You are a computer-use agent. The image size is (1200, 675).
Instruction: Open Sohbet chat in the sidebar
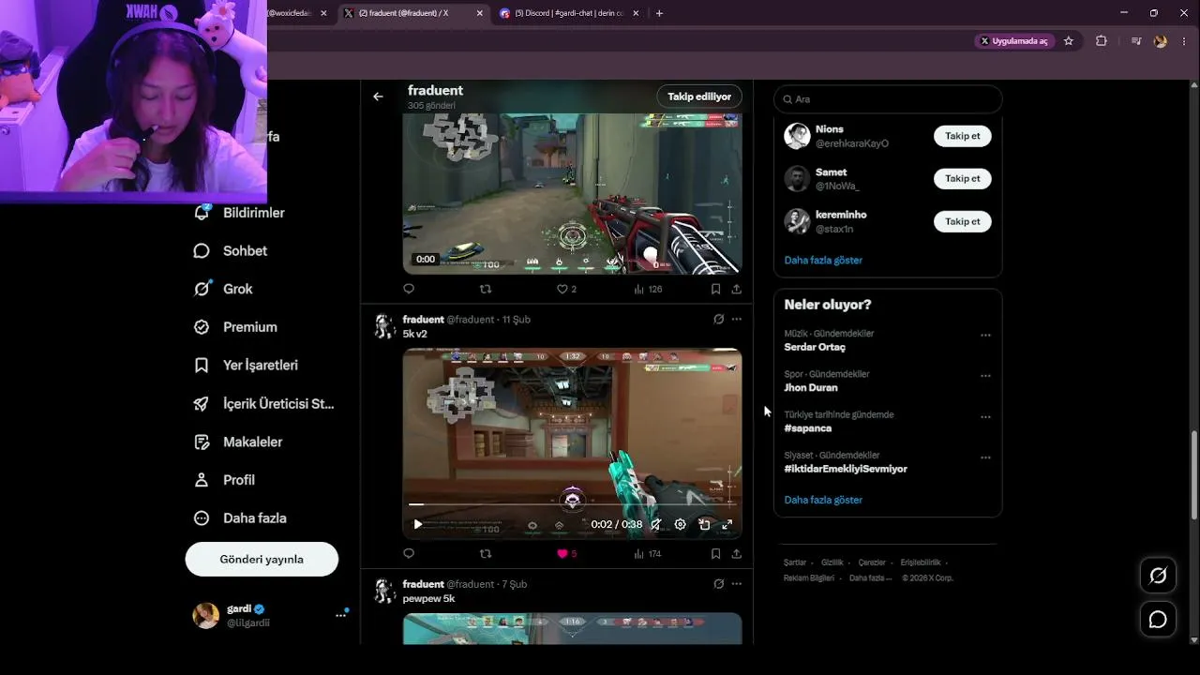[231, 251]
